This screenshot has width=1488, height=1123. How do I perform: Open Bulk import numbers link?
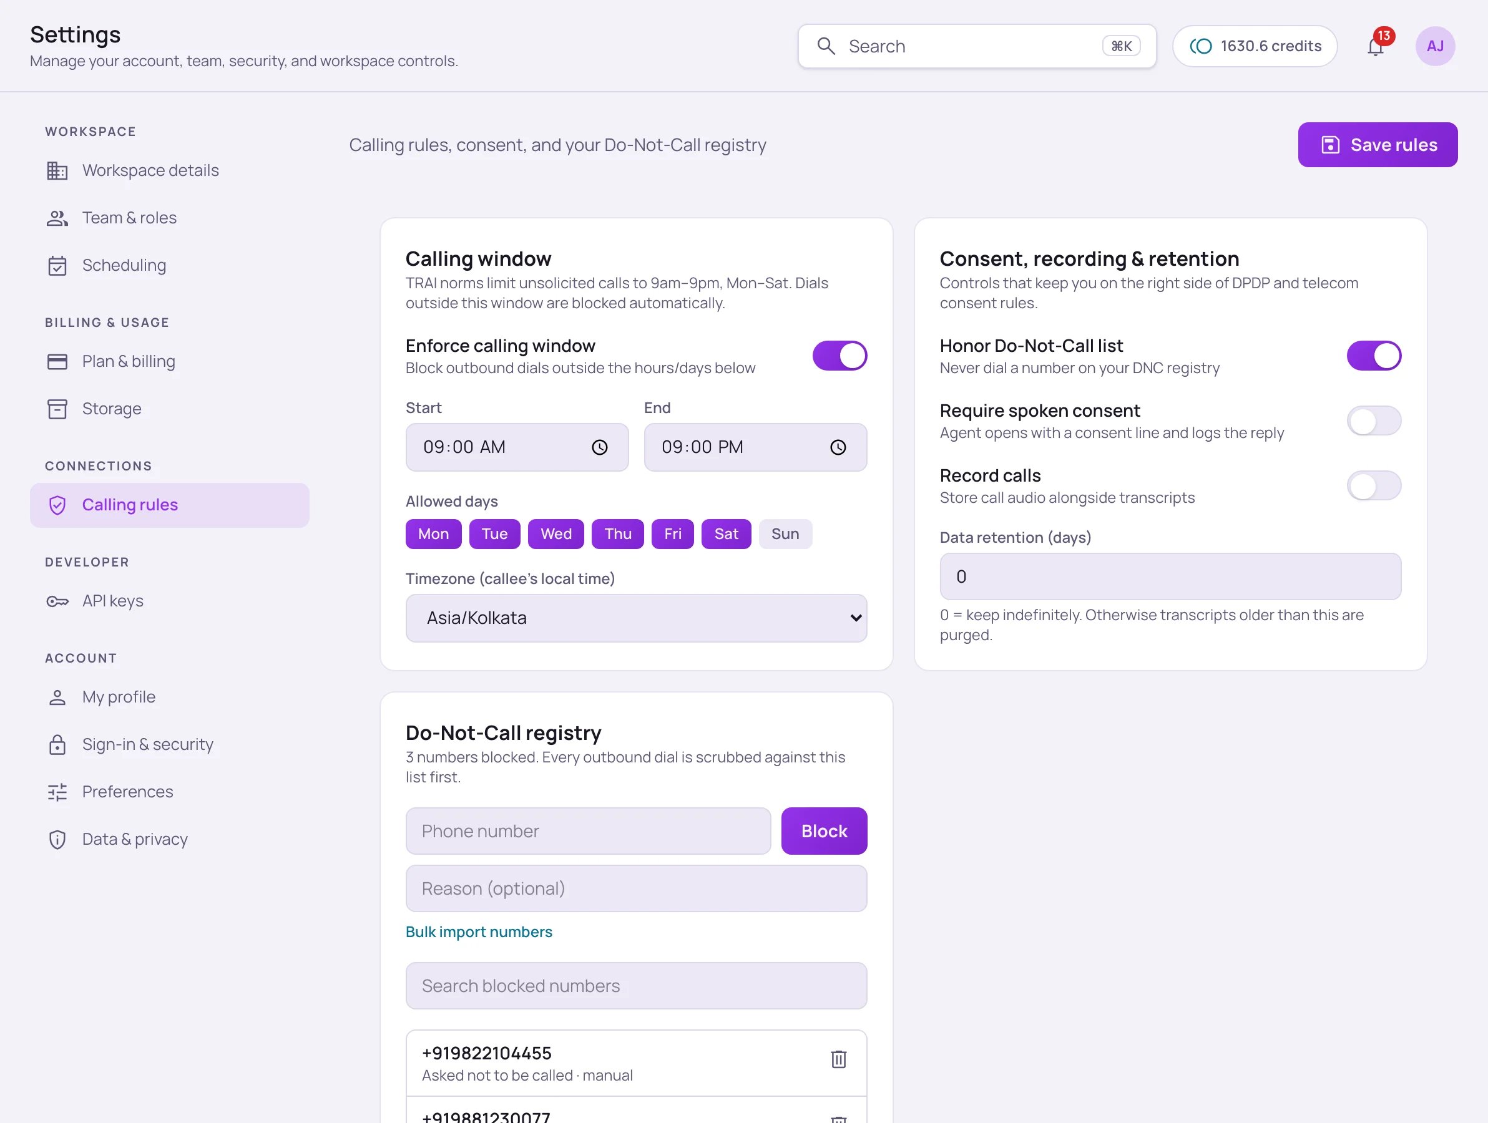coord(478,932)
